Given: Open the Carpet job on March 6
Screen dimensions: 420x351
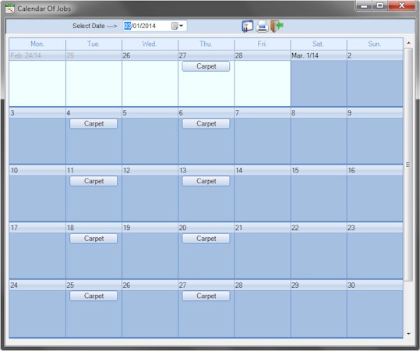Looking at the screenshot, I should [206, 123].
